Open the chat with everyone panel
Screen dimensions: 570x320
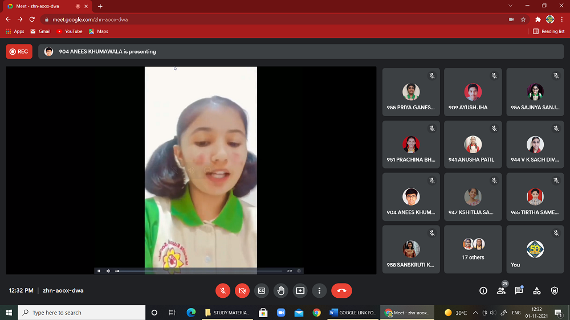tap(519, 290)
